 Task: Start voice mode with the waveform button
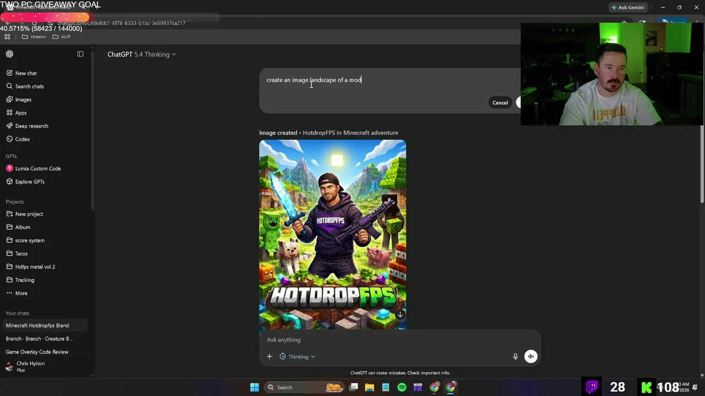pos(530,356)
